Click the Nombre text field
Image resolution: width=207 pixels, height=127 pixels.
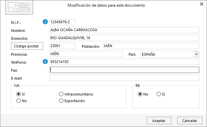point(124,30)
